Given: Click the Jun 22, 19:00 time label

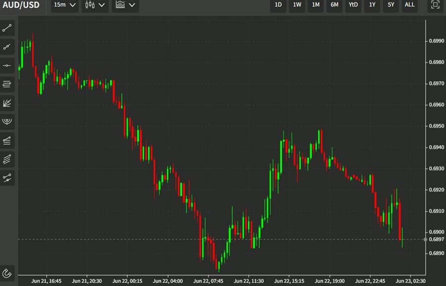Looking at the screenshot, I should click(x=330, y=281).
